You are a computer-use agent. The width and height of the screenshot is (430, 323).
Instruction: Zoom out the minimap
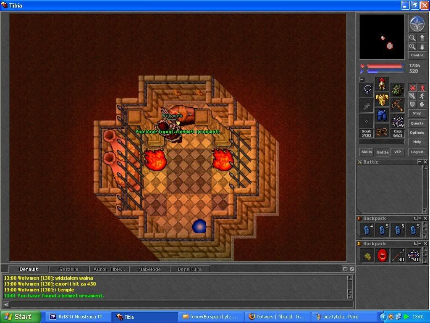coord(412,37)
